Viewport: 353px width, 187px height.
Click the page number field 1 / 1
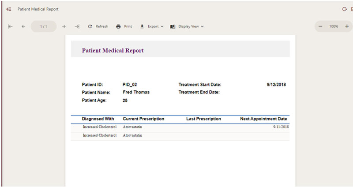(43, 26)
